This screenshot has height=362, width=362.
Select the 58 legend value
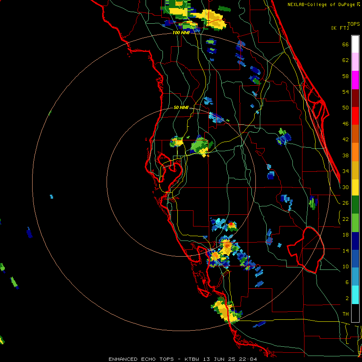346,76
